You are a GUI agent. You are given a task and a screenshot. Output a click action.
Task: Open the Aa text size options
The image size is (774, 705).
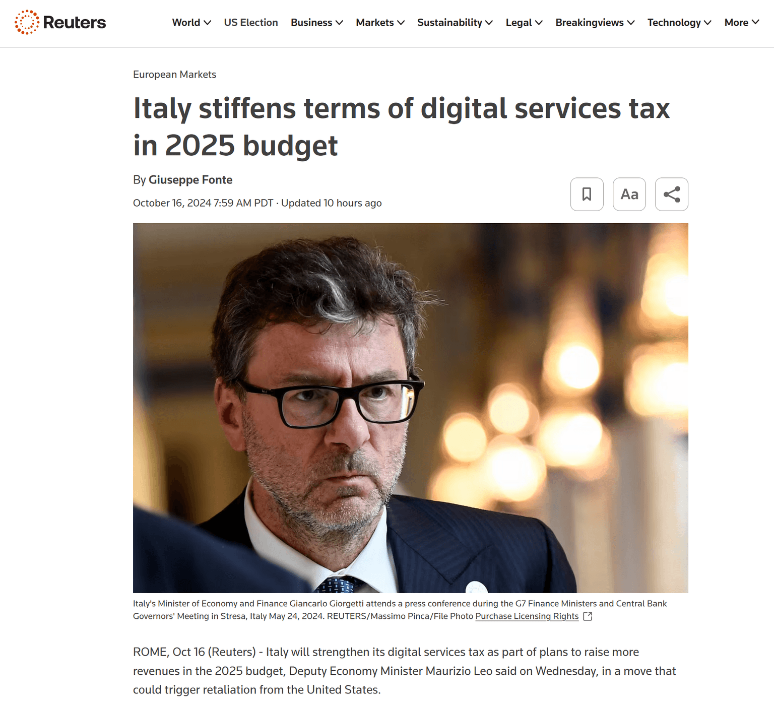tap(629, 194)
